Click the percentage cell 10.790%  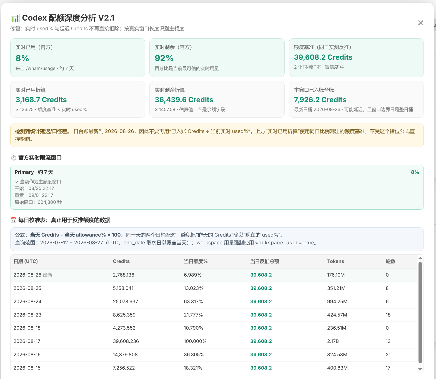194,328
